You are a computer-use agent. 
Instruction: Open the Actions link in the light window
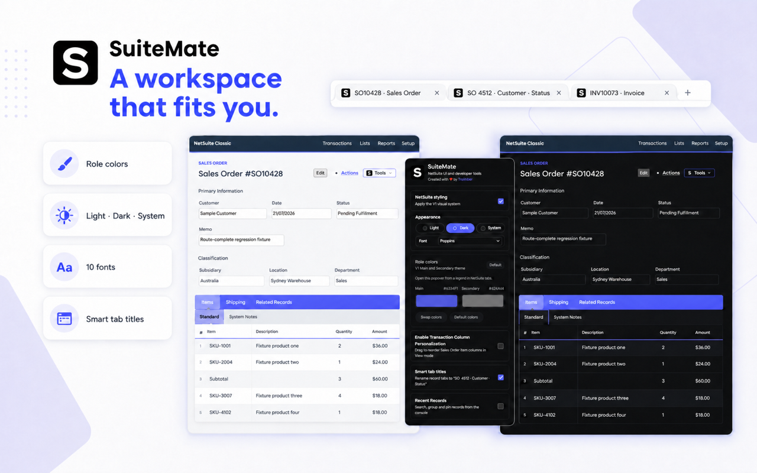[x=350, y=173]
